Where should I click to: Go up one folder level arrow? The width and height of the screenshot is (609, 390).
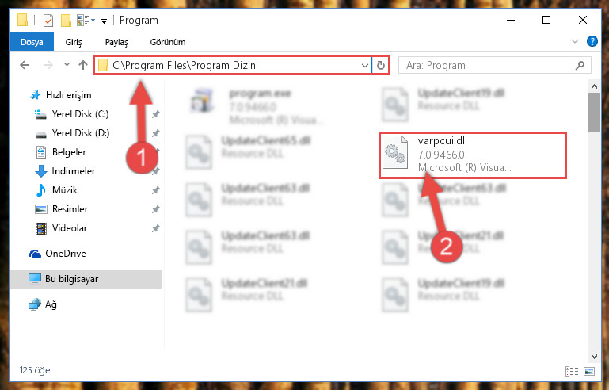coord(82,65)
